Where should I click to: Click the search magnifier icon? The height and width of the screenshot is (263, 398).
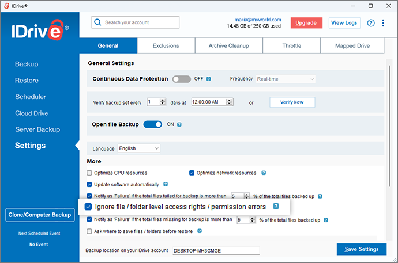click(97, 22)
